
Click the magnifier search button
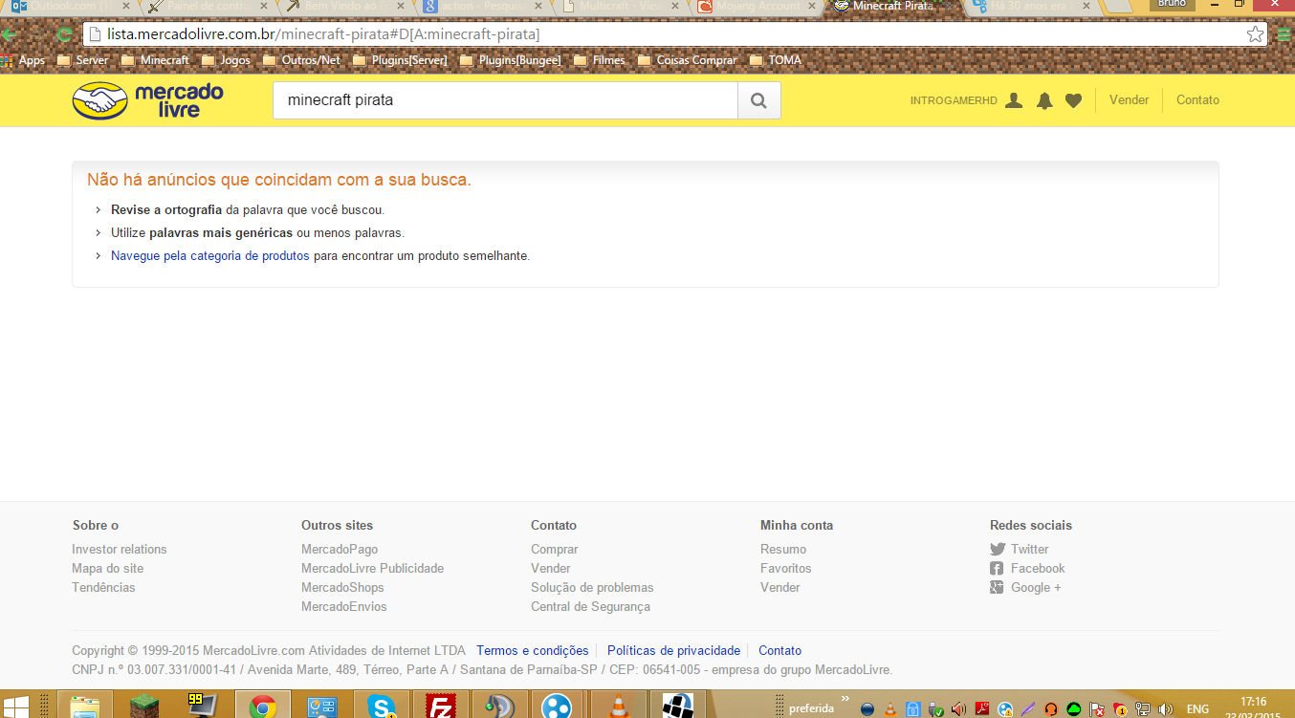click(x=758, y=100)
